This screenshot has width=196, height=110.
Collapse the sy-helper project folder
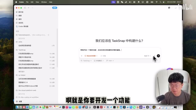point(17,75)
